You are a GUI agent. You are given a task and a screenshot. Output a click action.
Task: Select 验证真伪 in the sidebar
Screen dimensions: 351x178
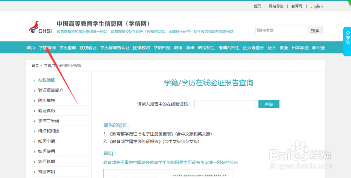click(47, 111)
